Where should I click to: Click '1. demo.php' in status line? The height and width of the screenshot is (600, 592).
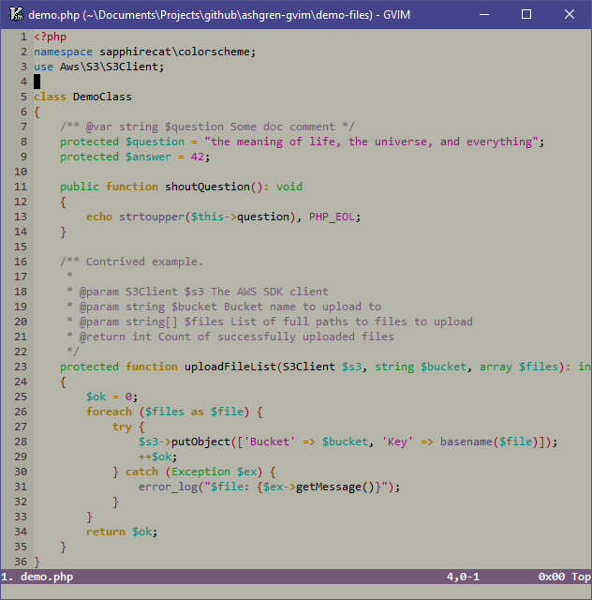(37, 577)
